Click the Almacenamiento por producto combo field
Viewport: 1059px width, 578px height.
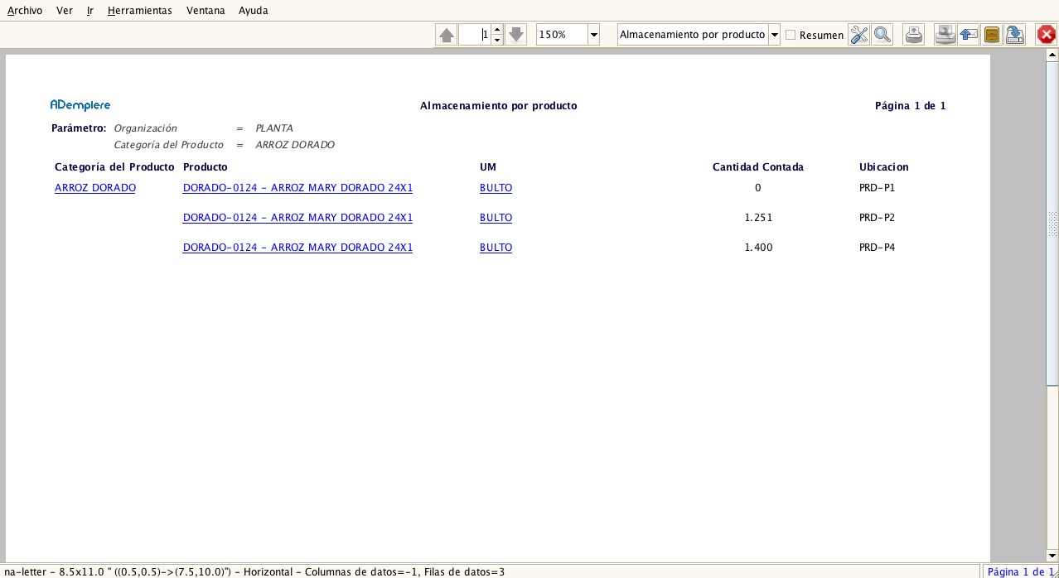click(693, 35)
